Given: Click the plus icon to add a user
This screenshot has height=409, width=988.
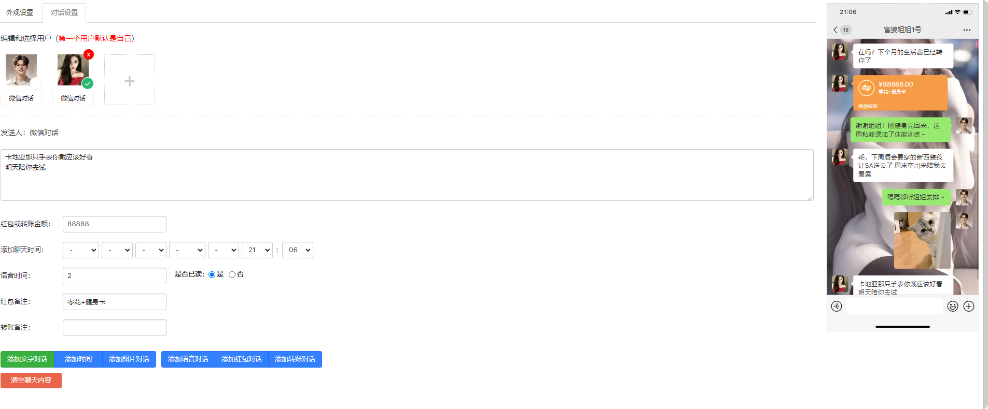Looking at the screenshot, I should click(x=130, y=81).
